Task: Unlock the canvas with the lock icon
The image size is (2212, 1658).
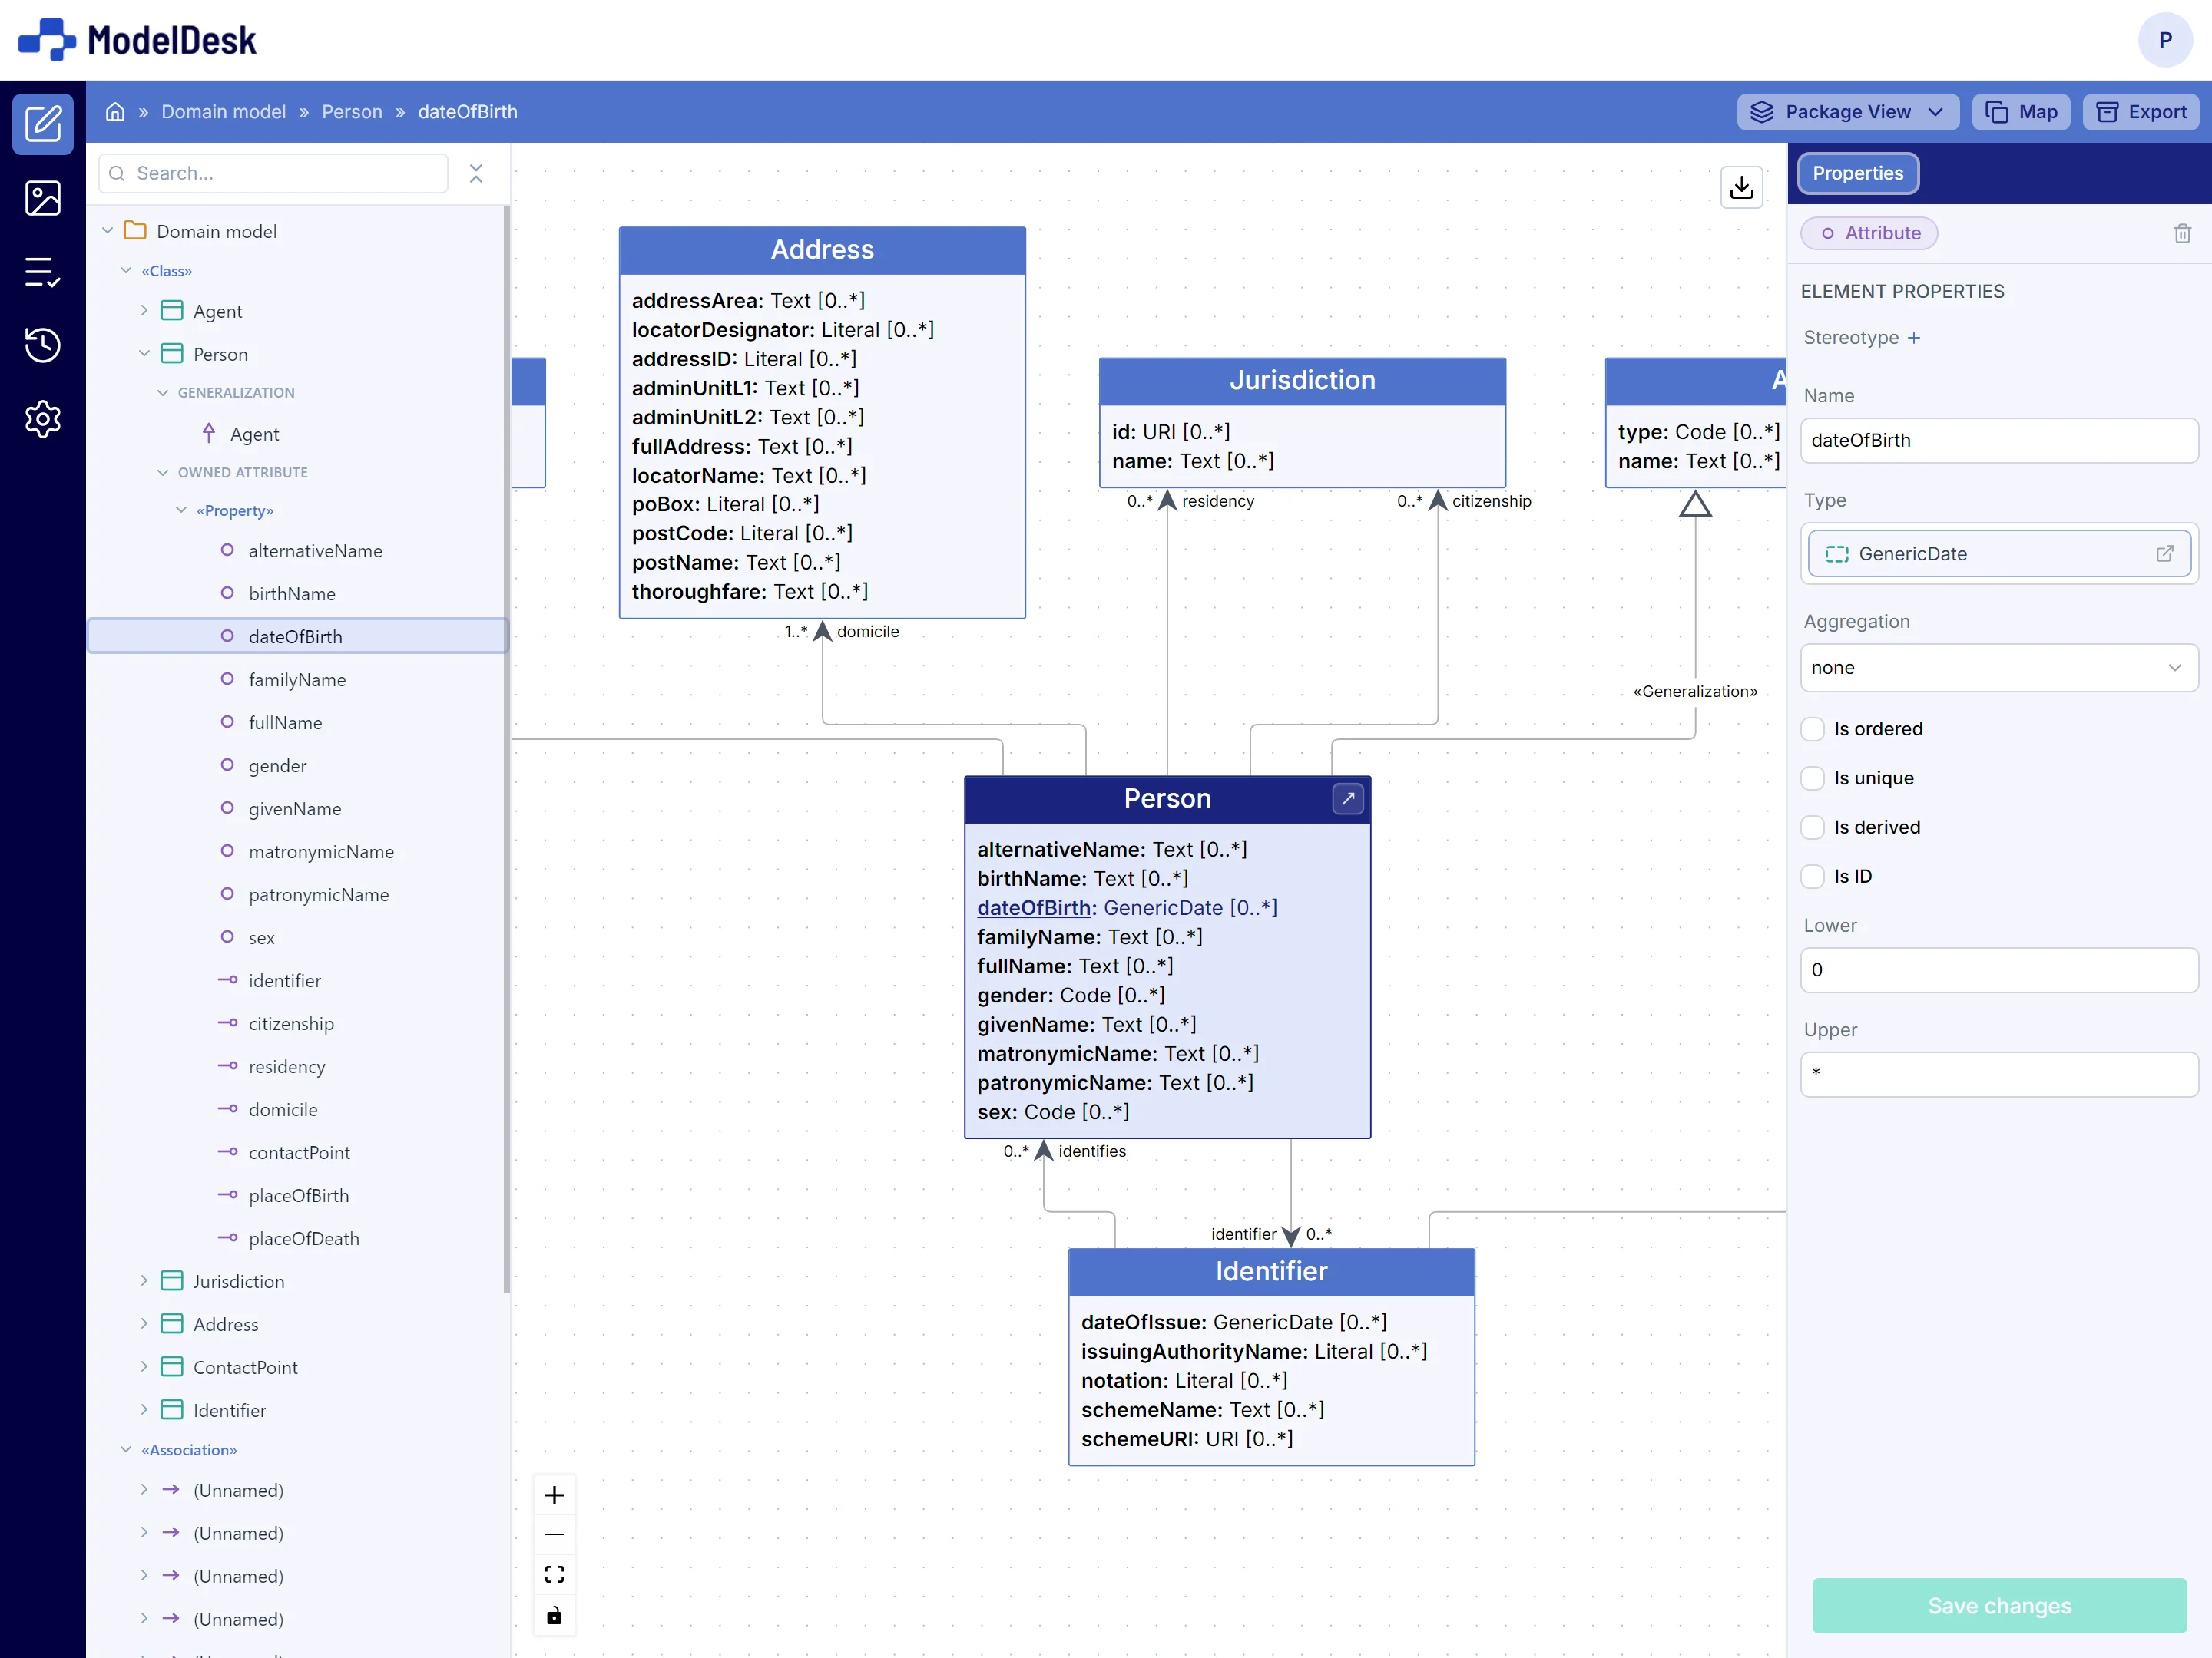Action: click(555, 1615)
